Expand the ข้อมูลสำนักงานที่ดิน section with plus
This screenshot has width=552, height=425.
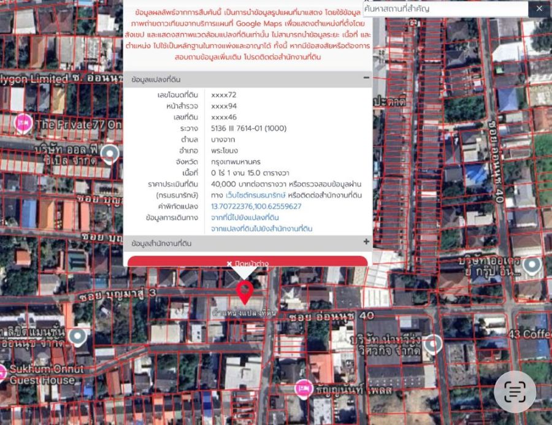pyautogui.click(x=366, y=242)
